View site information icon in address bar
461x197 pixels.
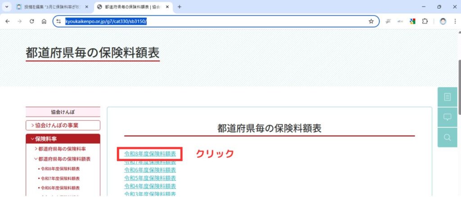[x=59, y=22]
